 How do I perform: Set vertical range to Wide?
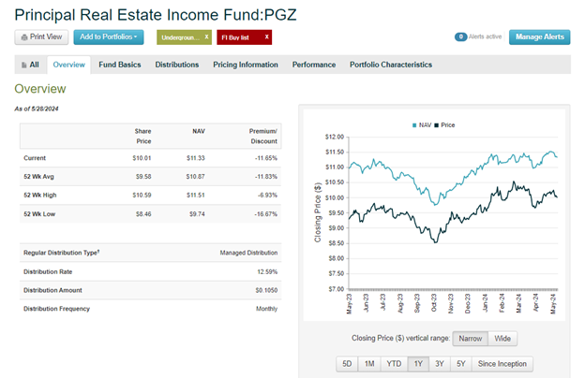(502, 339)
